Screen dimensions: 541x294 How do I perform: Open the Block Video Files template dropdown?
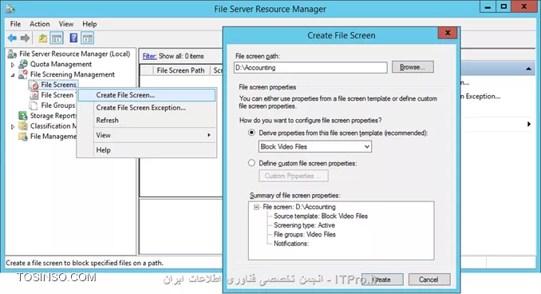pyautogui.click(x=367, y=146)
